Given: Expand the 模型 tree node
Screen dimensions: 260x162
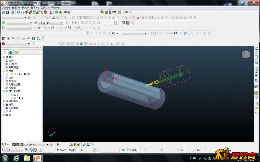Looking at the screenshot, I should [4, 105].
